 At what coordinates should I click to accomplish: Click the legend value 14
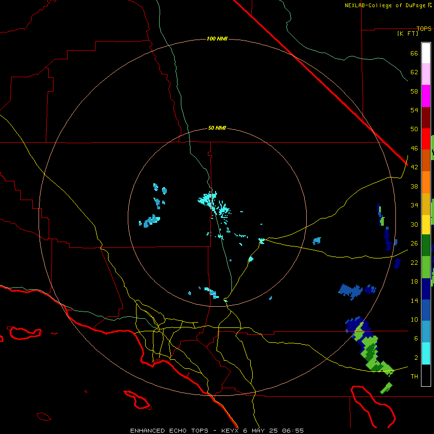pos(414,300)
